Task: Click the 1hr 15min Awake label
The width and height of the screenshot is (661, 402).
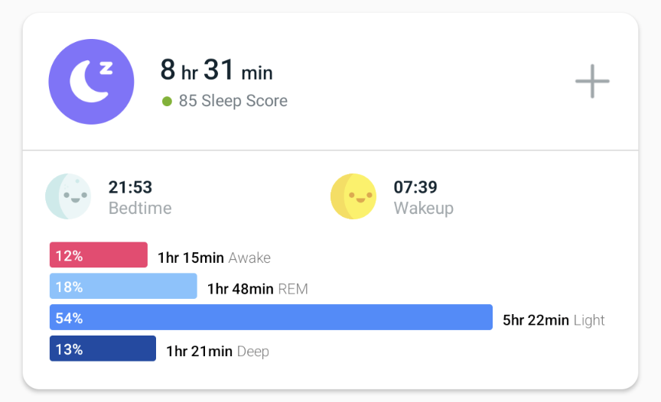Action: tap(214, 258)
